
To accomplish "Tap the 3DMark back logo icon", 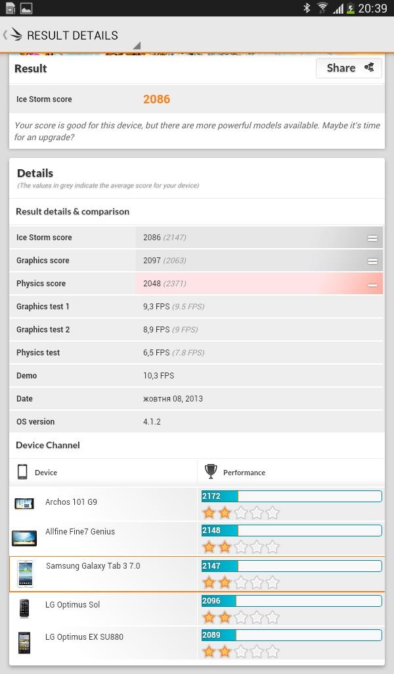I will (14, 35).
